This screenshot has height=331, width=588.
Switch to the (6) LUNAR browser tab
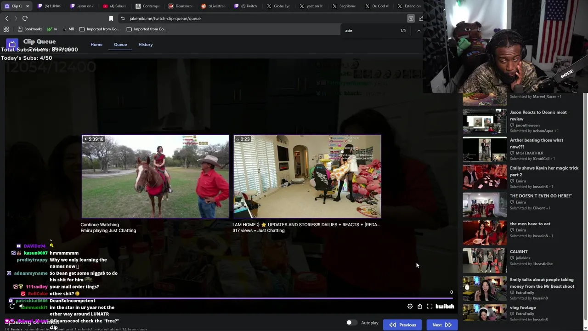tap(50, 6)
